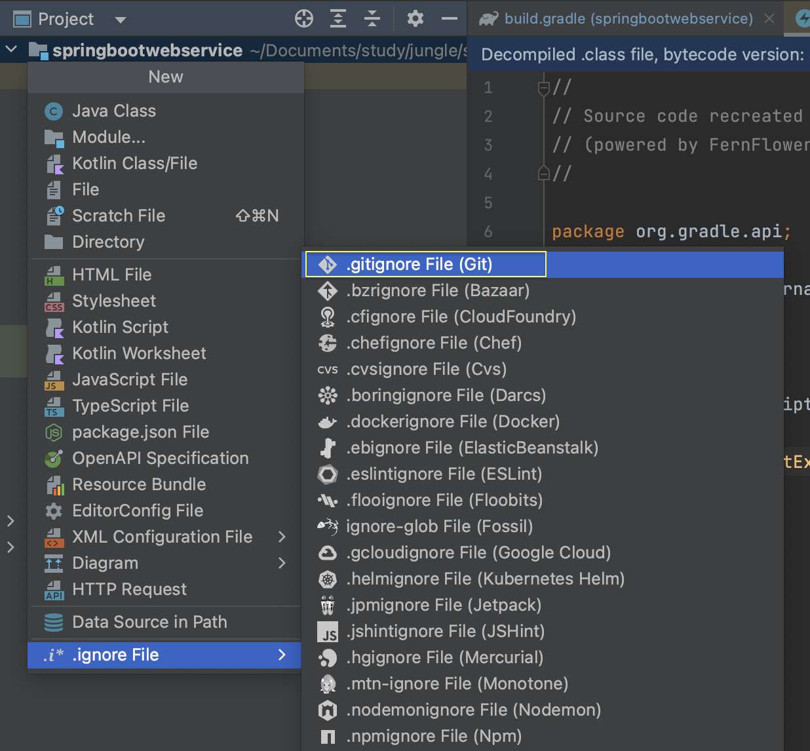Open the Project view dropdown arrow
810x751 pixels.
coord(121,20)
